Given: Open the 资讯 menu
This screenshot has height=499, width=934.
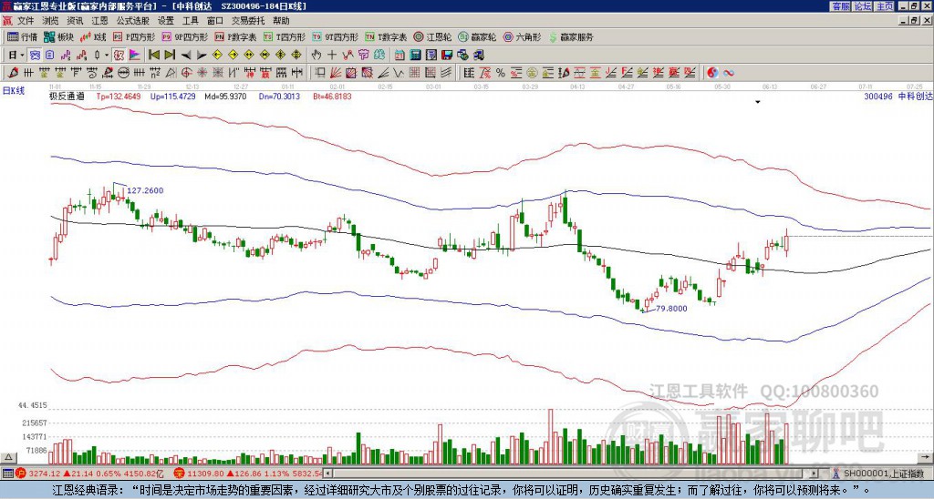Looking at the screenshot, I should (75, 21).
